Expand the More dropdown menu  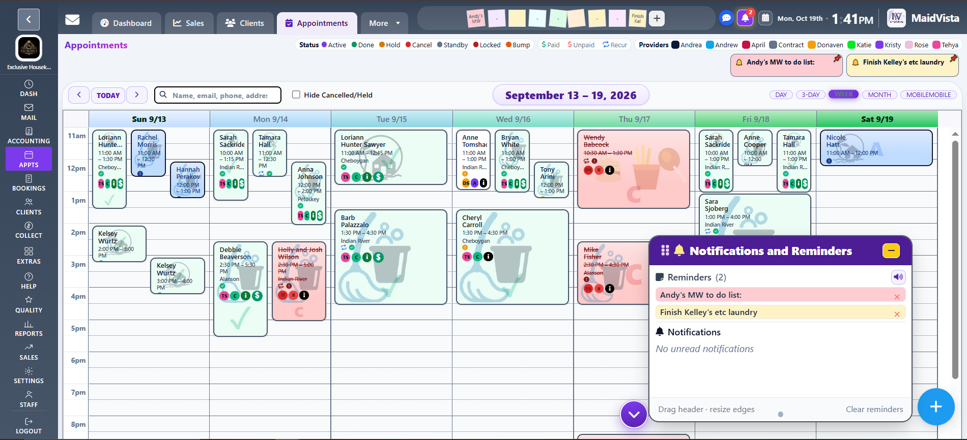385,23
